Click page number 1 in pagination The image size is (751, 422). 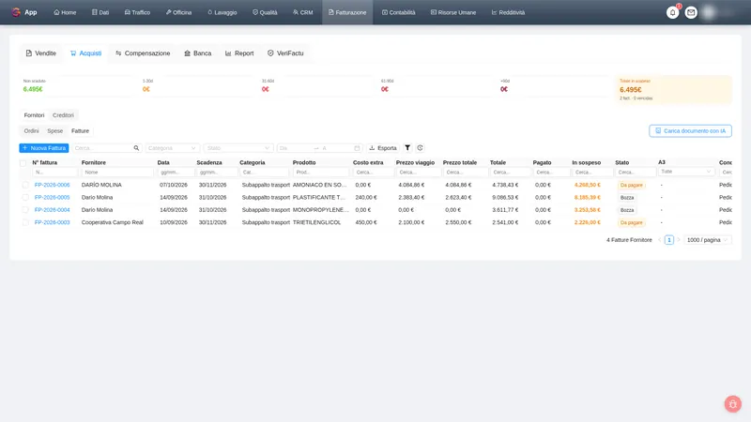(x=669, y=240)
